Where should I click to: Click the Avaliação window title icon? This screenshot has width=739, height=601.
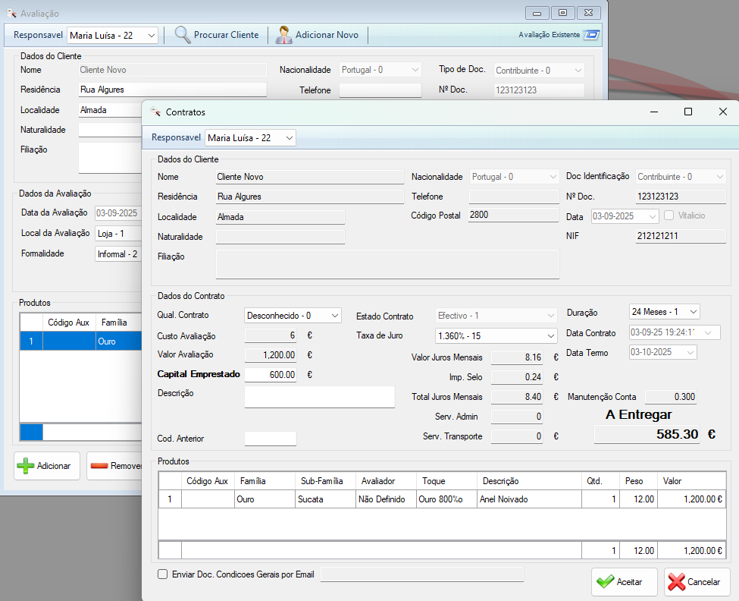click(x=11, y=13)
